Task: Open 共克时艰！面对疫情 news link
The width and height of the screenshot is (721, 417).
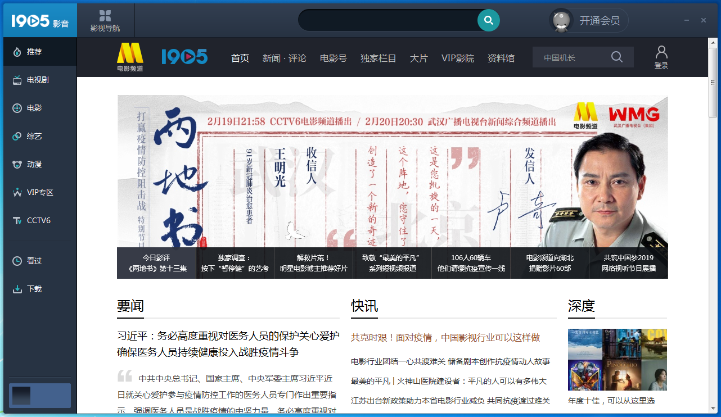Action: coord(445,337)
